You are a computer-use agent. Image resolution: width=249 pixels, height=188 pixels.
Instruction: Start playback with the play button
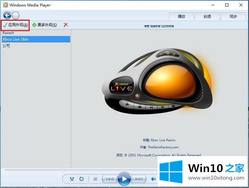point(124,179)
